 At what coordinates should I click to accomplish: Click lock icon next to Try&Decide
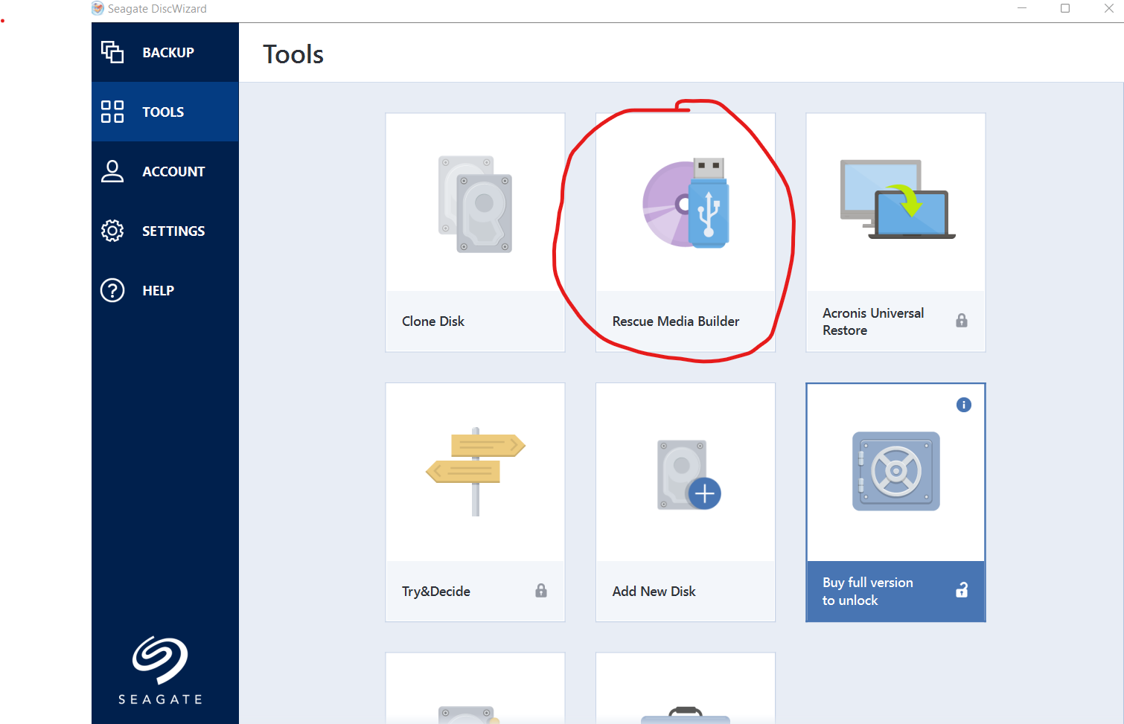[x=541, y=591]
